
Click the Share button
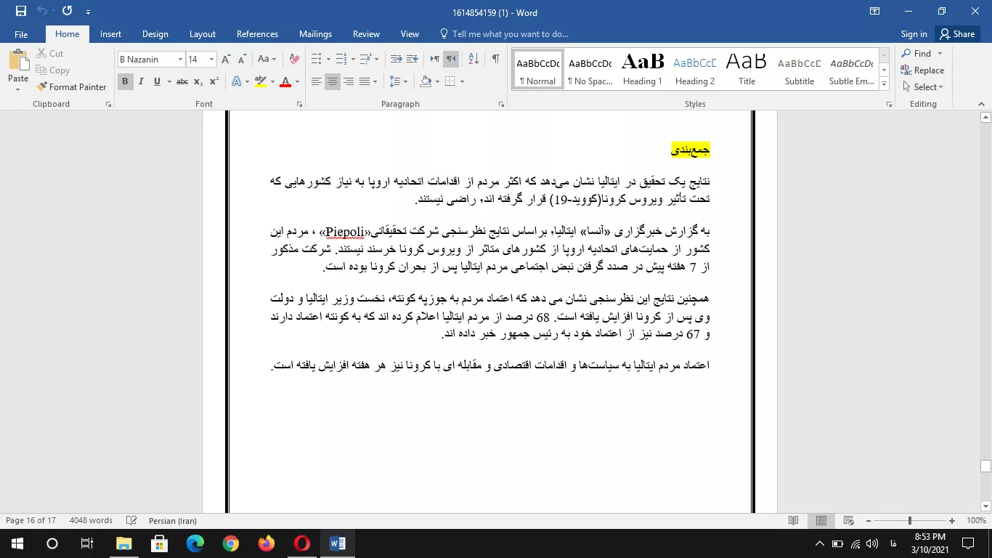(956, 34)
